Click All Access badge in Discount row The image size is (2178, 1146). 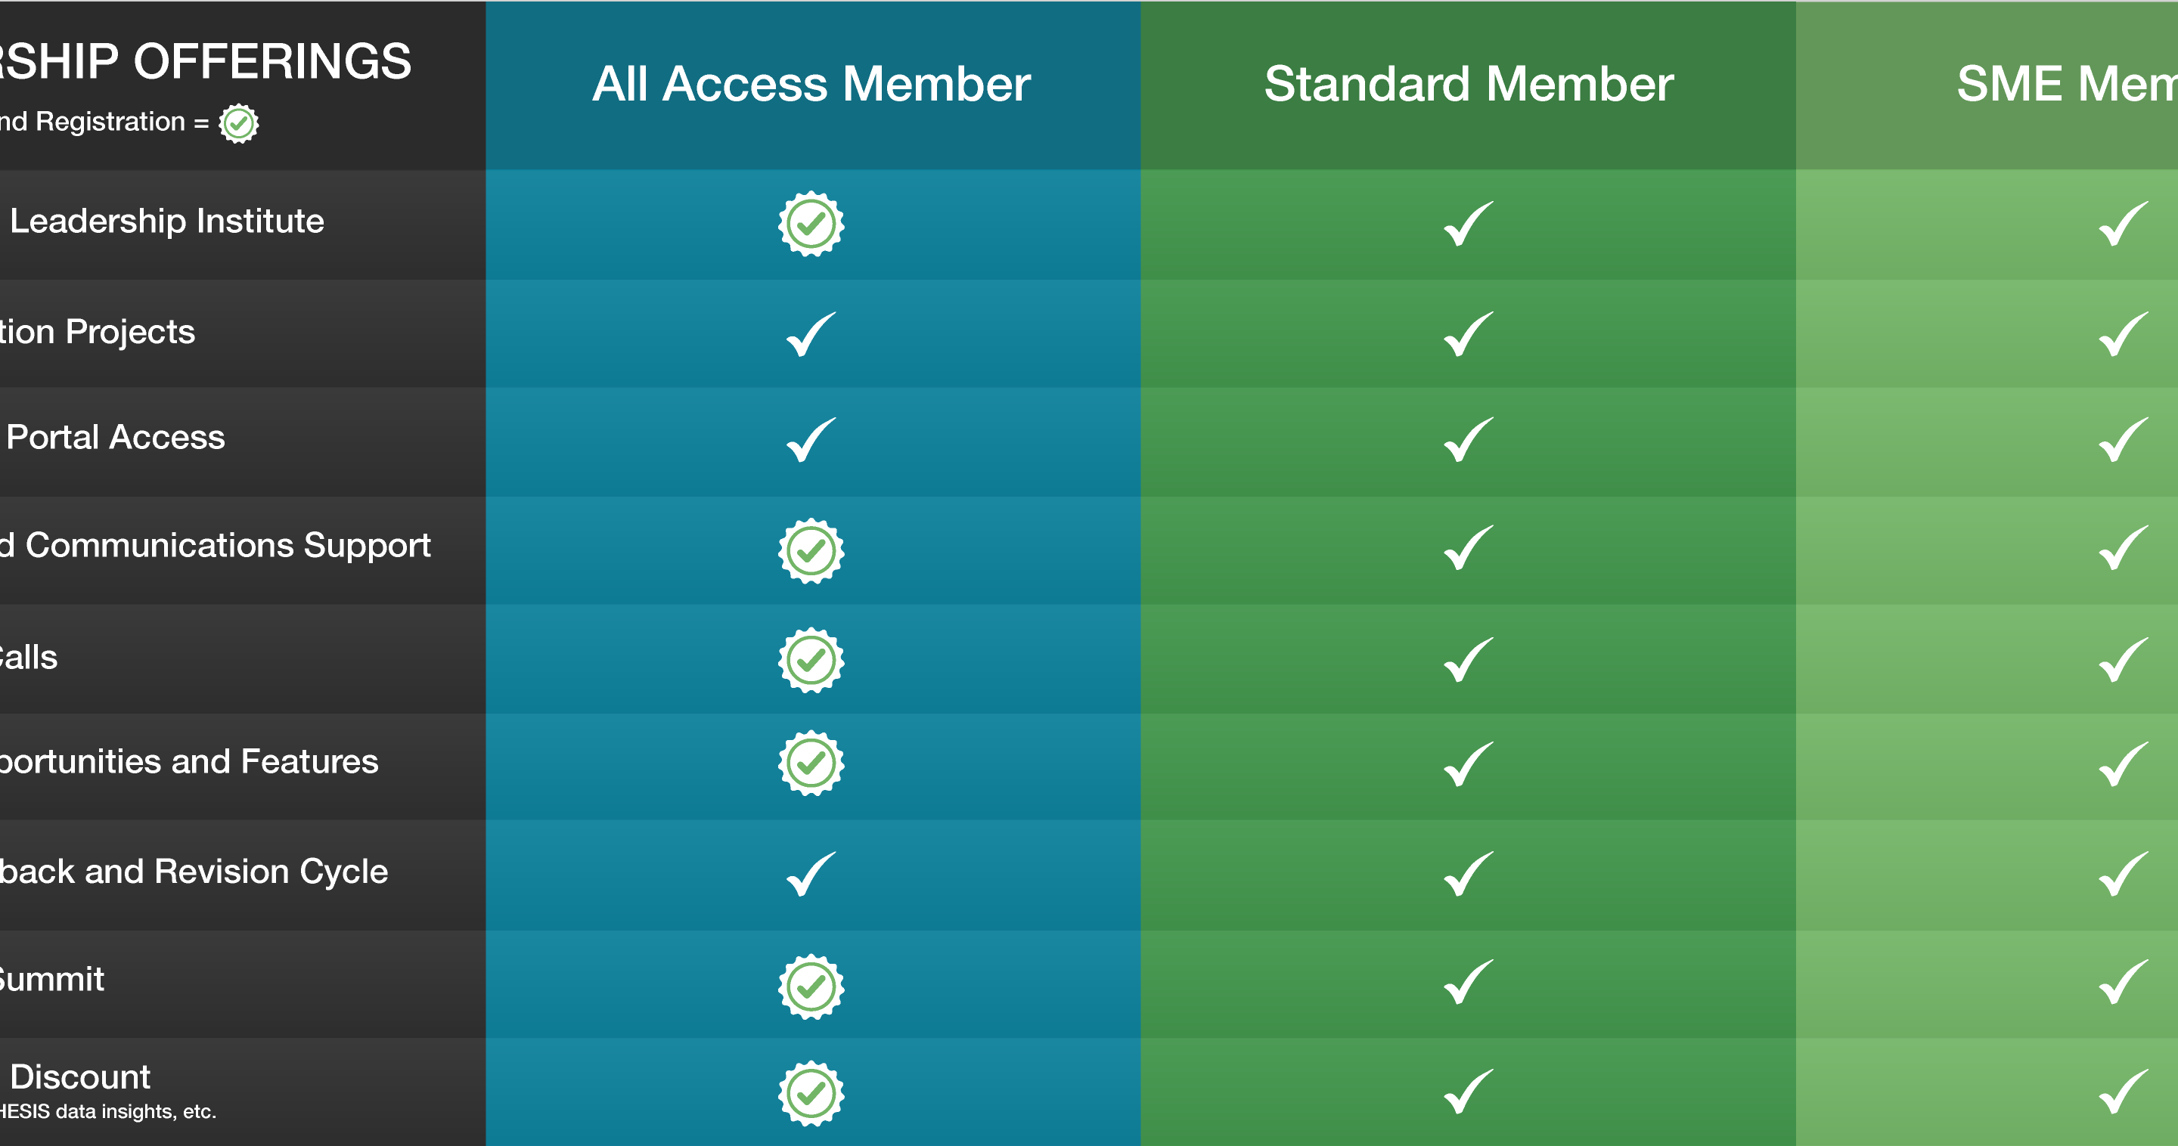pyautogui.click(x=811, y=1094)
